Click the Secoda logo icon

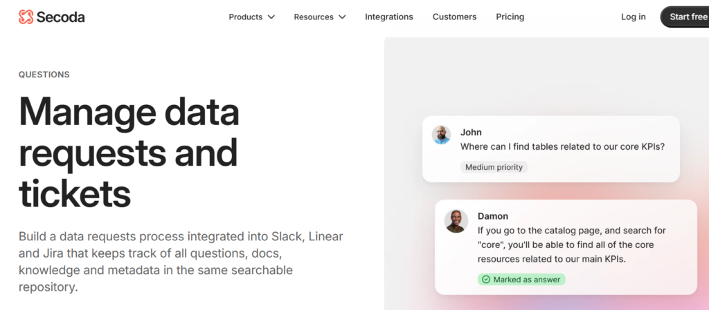[26, 17]
